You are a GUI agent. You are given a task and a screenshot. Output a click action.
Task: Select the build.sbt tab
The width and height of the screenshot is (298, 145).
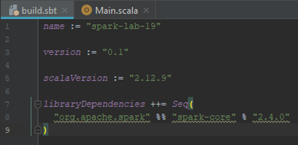[40, 10]
